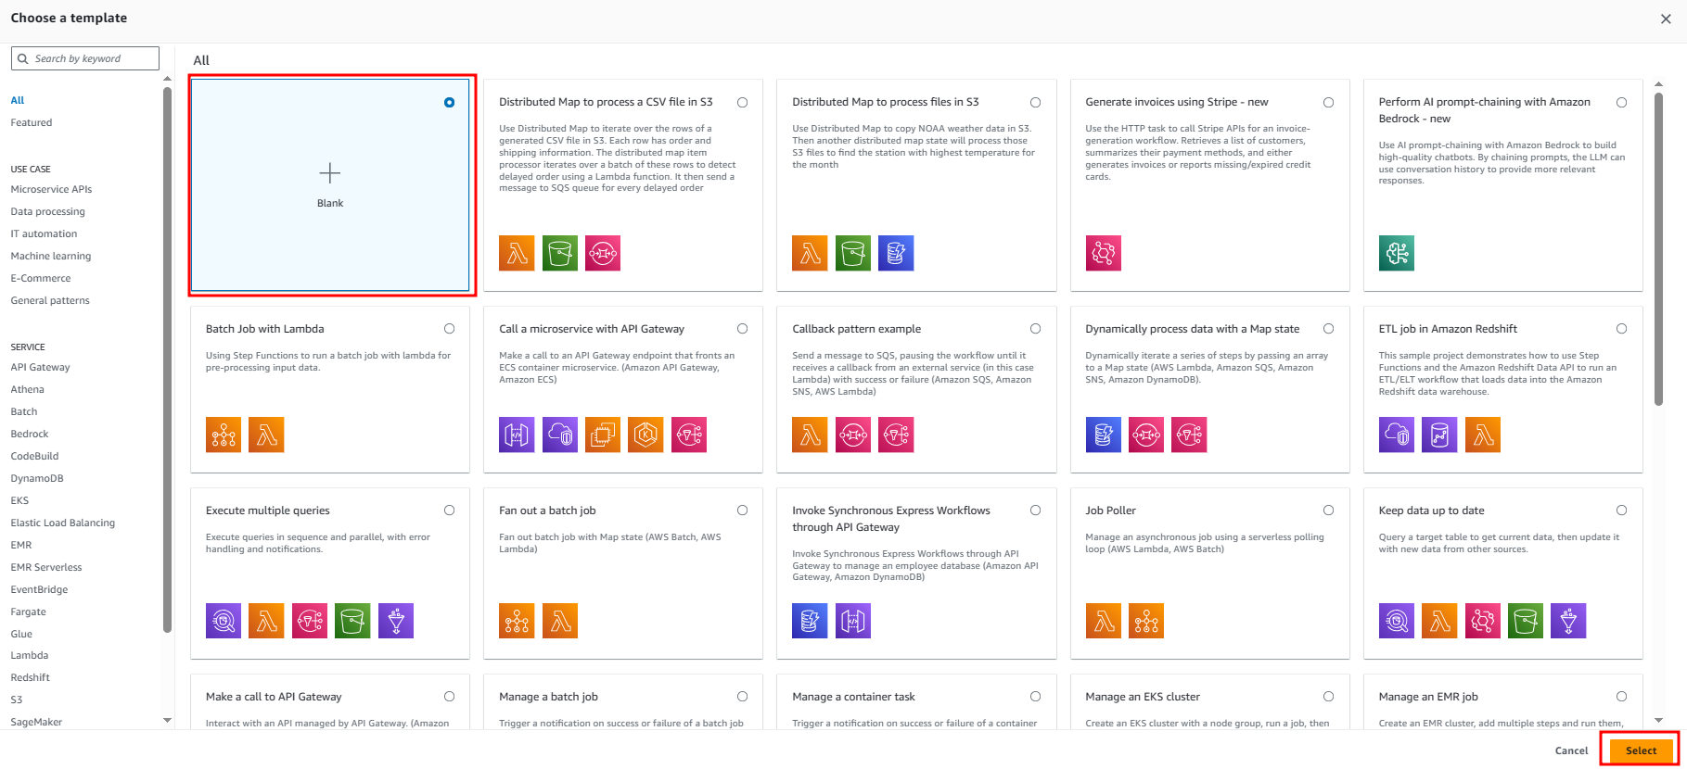The height and width of the screenshot is (769, 1687).
Task: Click the Manage an EMR job card title
Action: [1428, 697]
